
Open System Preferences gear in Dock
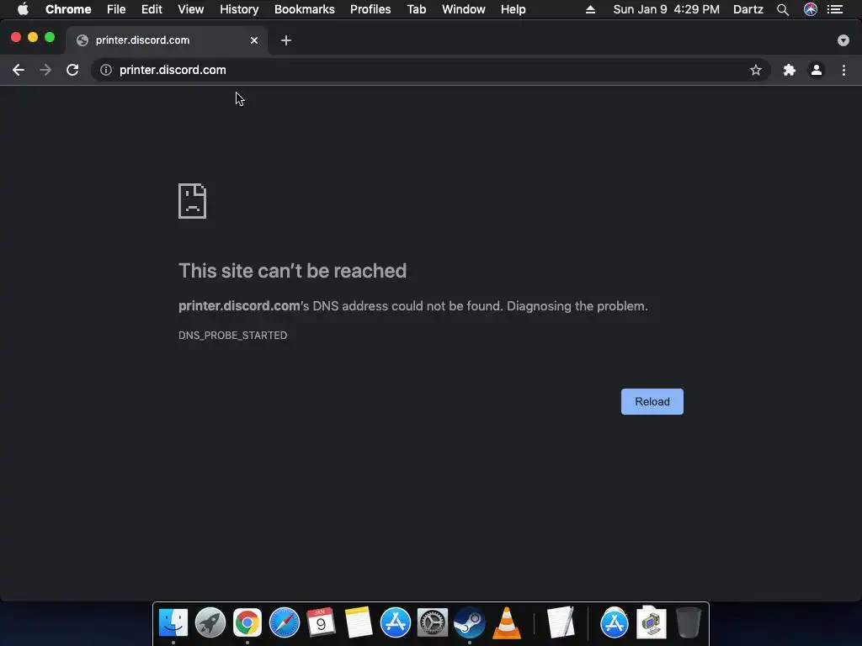[x=433, y=623]
